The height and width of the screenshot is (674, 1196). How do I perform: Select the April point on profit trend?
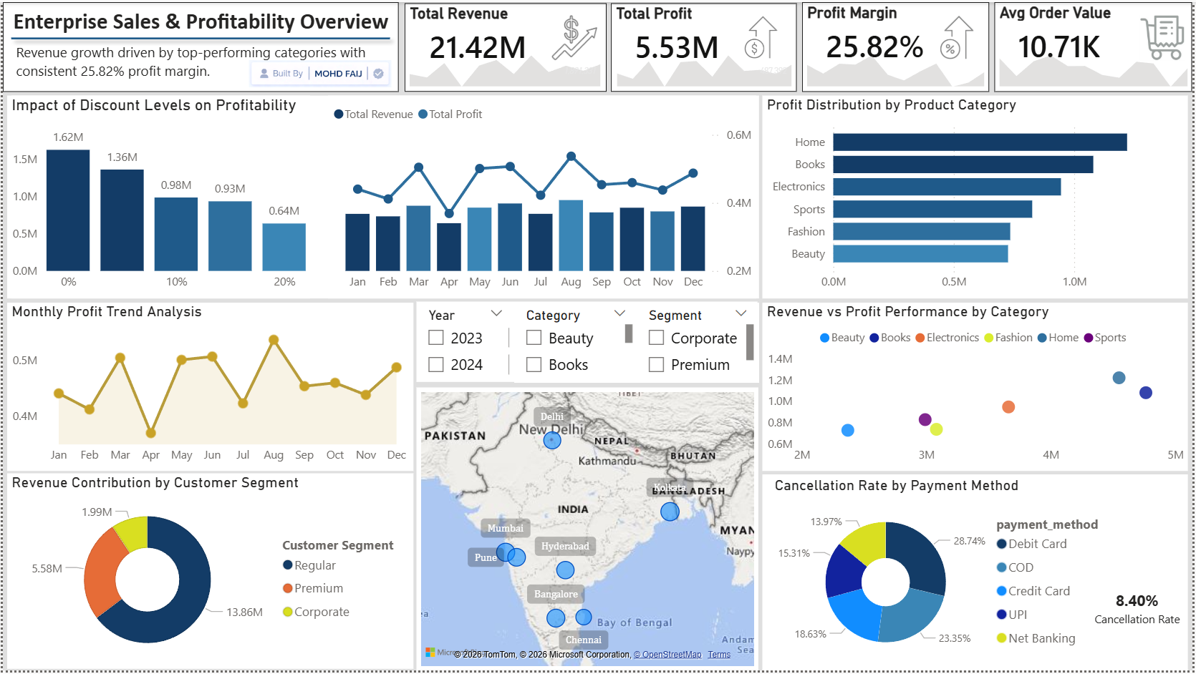point(150,433)
